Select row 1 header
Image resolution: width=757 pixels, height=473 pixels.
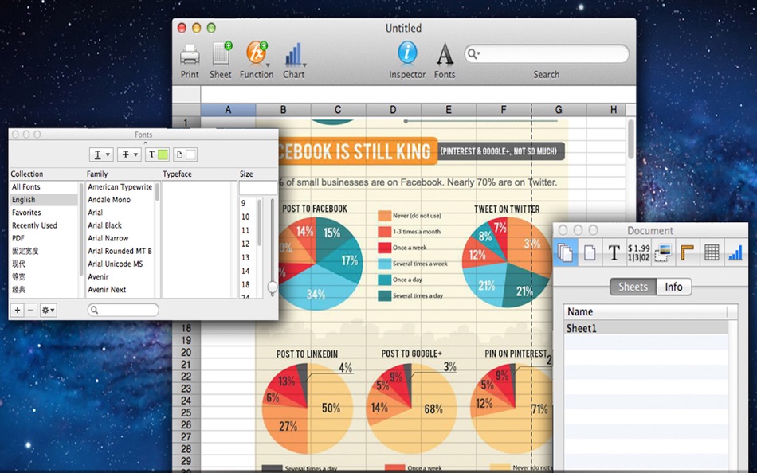click(186, 123)
